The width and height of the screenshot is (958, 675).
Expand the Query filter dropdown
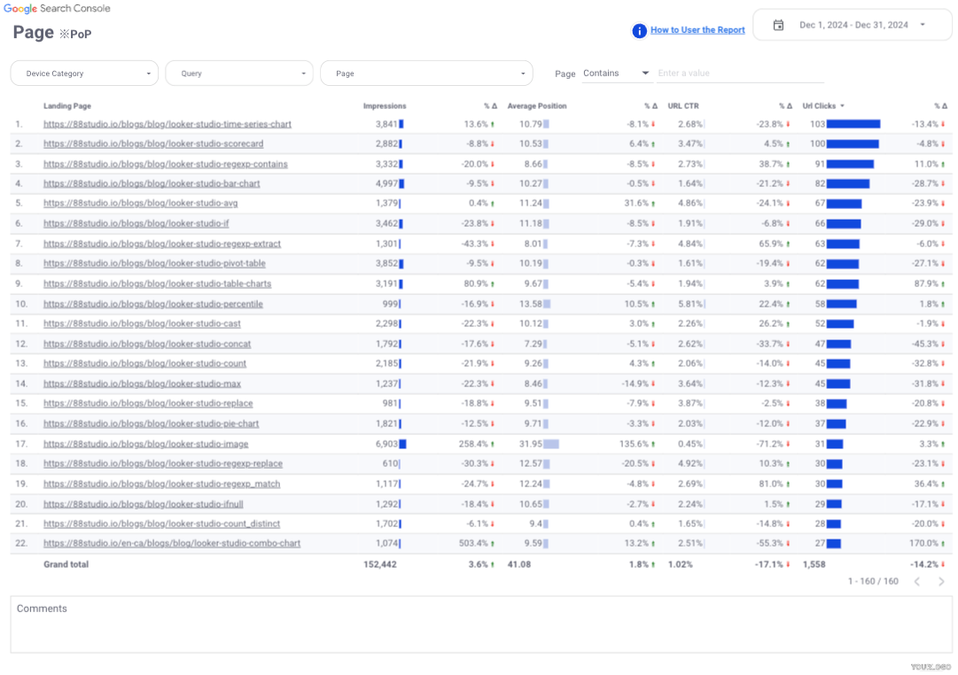(239, 74)
